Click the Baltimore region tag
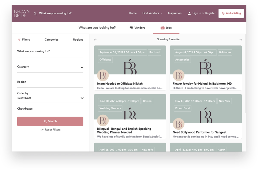This screenshot has height=170, width=258. (225, 52)
